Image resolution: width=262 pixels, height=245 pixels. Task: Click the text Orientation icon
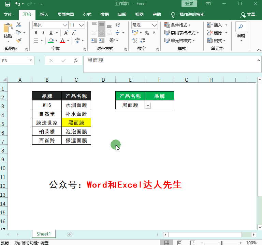pyautogui.click(x=112, y=40)
